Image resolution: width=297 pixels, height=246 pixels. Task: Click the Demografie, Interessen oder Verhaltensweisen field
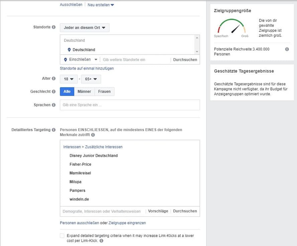[x=102, y=211]
